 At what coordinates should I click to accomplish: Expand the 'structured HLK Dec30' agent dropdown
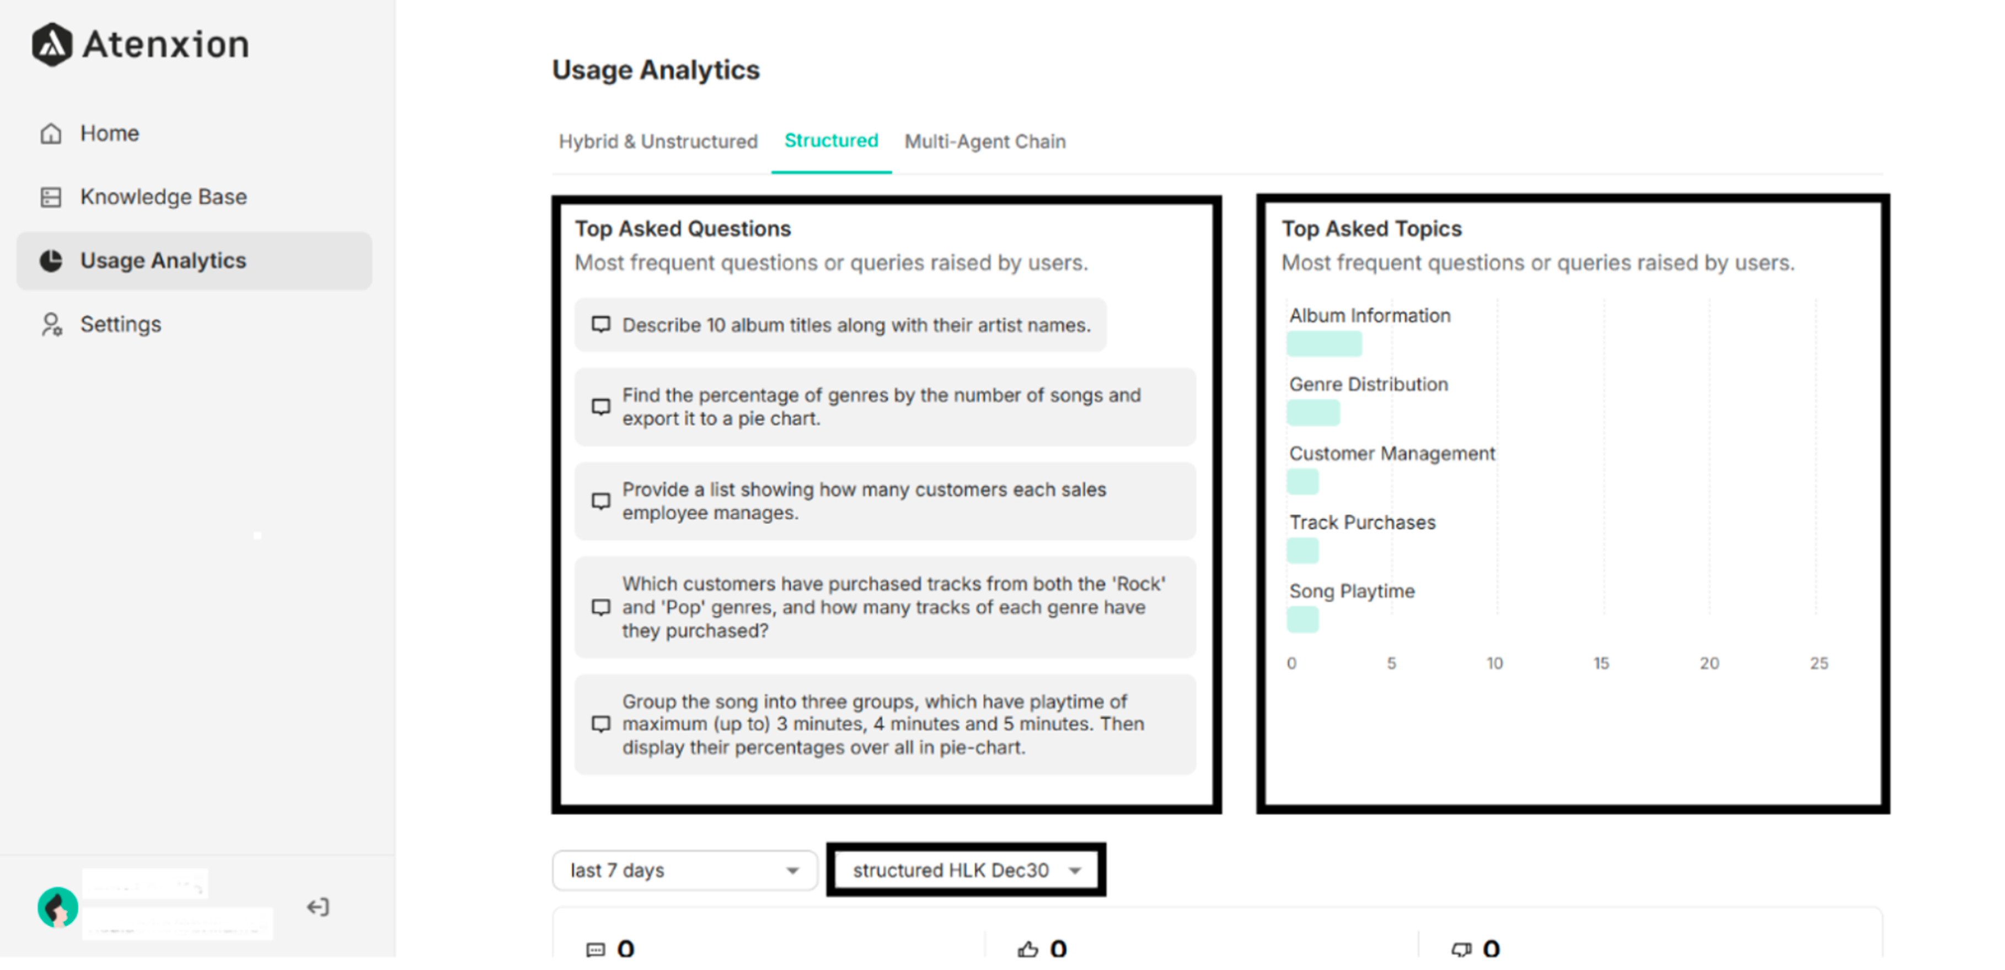coord(965,870)
